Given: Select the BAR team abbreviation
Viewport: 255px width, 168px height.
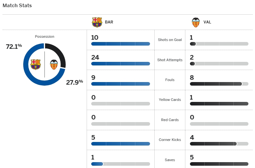Looking at the screenshot, I should [109, 22].
